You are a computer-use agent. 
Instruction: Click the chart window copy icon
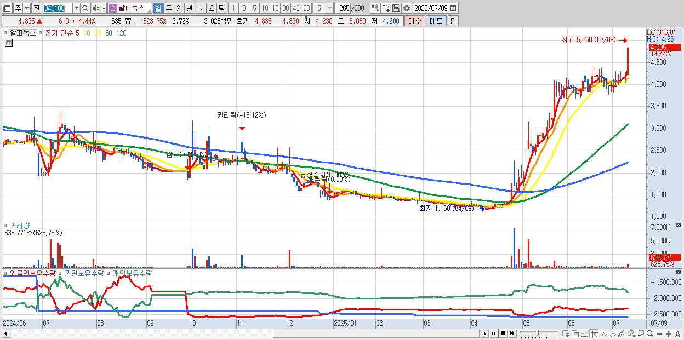point(640,333)
